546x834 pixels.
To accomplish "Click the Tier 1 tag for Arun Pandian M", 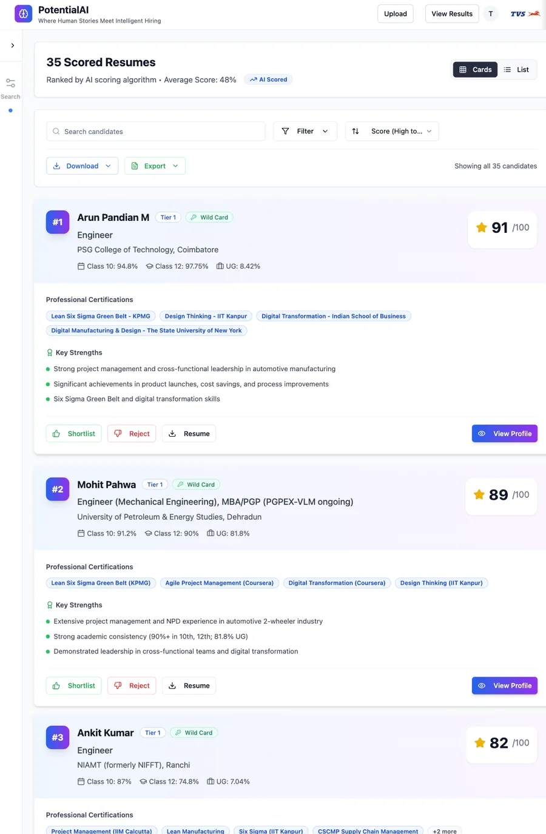I will pyautogui.click(x=168, y=217).
